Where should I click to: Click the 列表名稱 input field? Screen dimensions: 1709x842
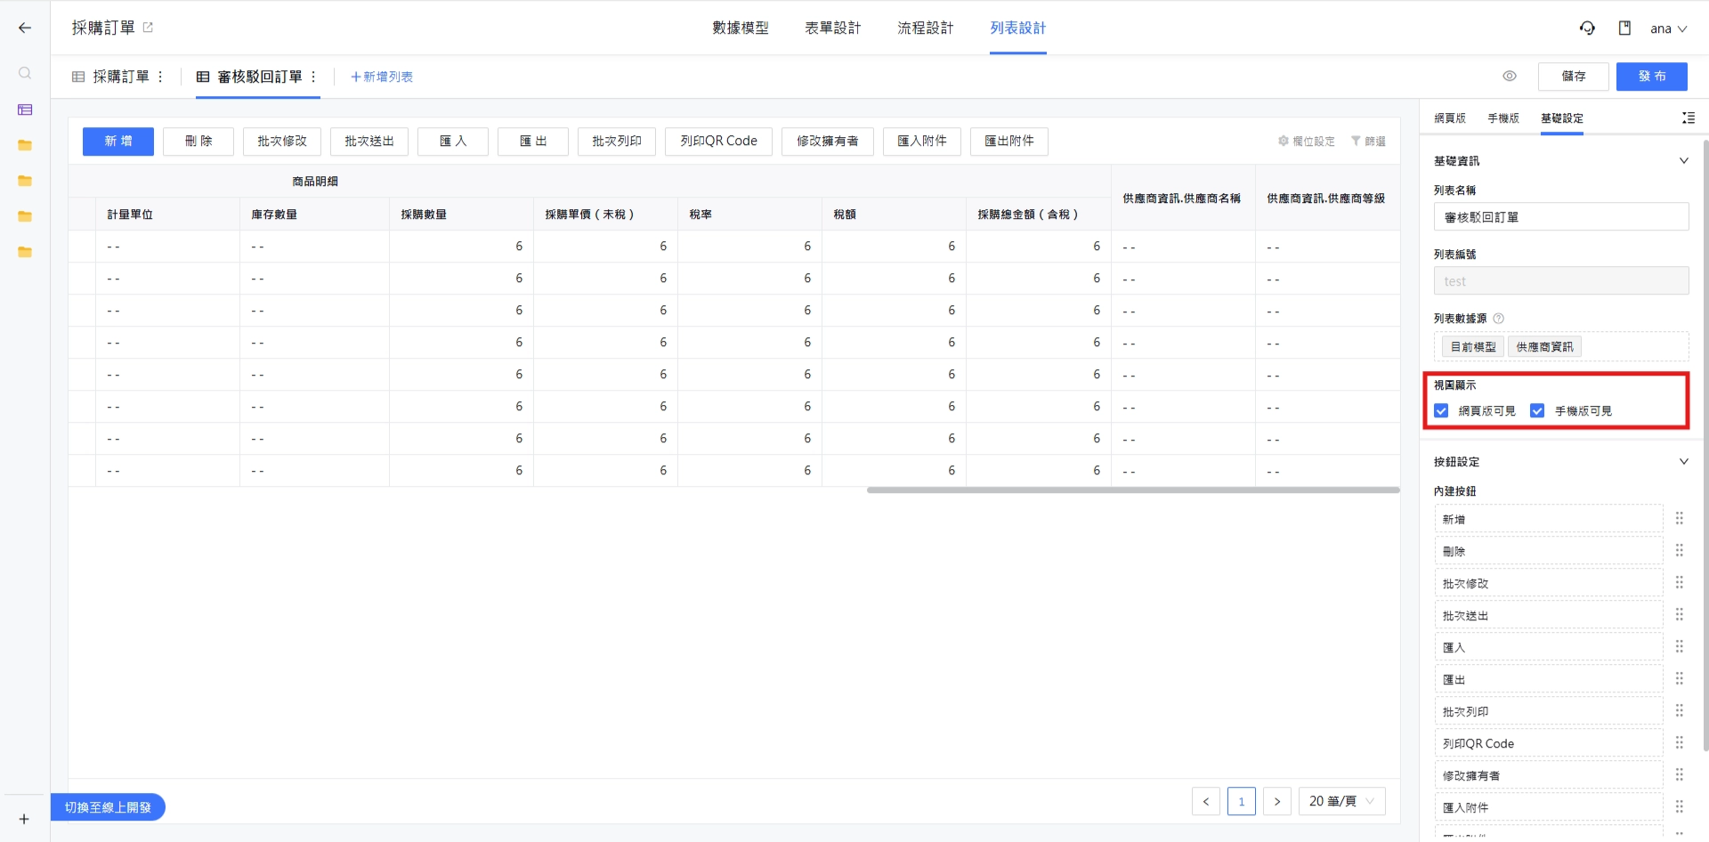1561,217
